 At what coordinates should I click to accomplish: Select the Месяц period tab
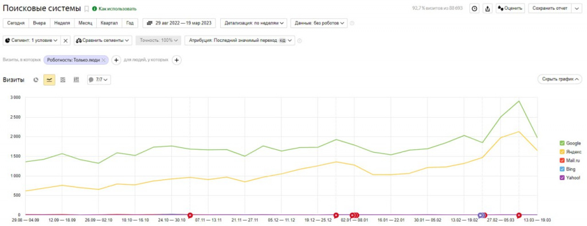click(x=85, y=23)
